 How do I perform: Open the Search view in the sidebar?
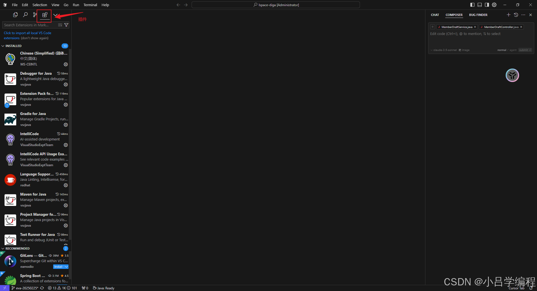pos(25,15)
